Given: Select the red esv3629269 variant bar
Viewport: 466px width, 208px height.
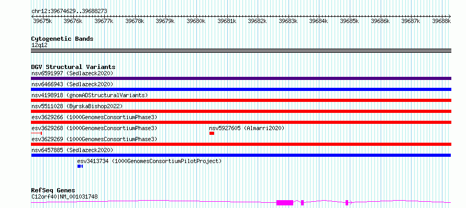Looking at the screenshot, I should point(241,144).
